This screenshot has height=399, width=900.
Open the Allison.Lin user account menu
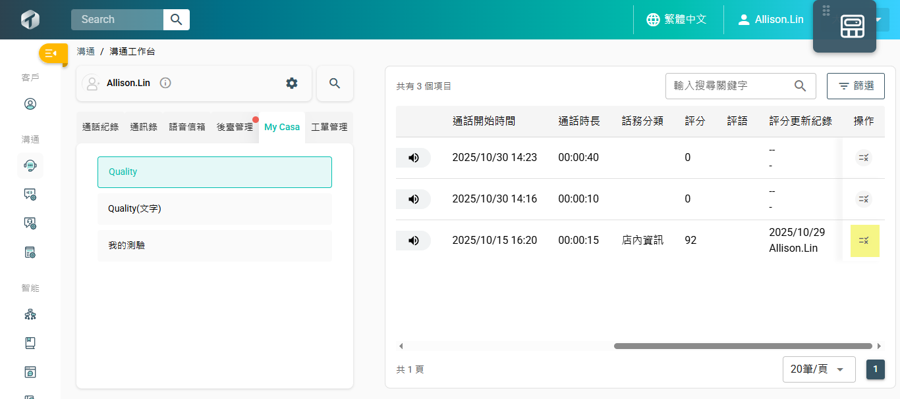770,20
